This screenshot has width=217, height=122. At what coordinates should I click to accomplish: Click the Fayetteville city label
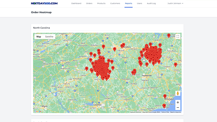point(147,76)
